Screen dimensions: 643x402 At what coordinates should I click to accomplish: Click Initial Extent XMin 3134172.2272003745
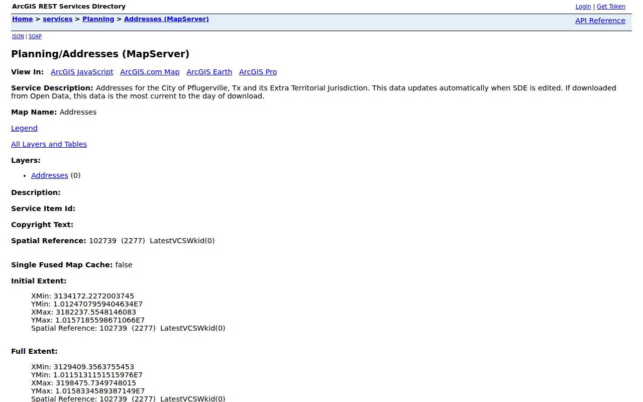pyautogui.click(x=82, y=296)
